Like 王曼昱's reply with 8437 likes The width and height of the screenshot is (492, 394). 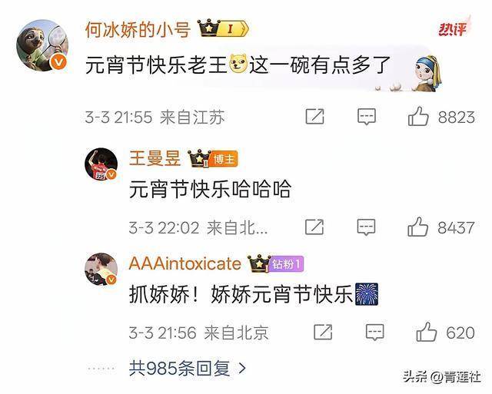[x=418, y=227]
